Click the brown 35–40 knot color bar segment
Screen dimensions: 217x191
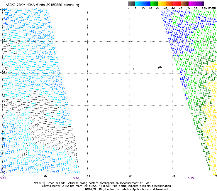[185, 4]
